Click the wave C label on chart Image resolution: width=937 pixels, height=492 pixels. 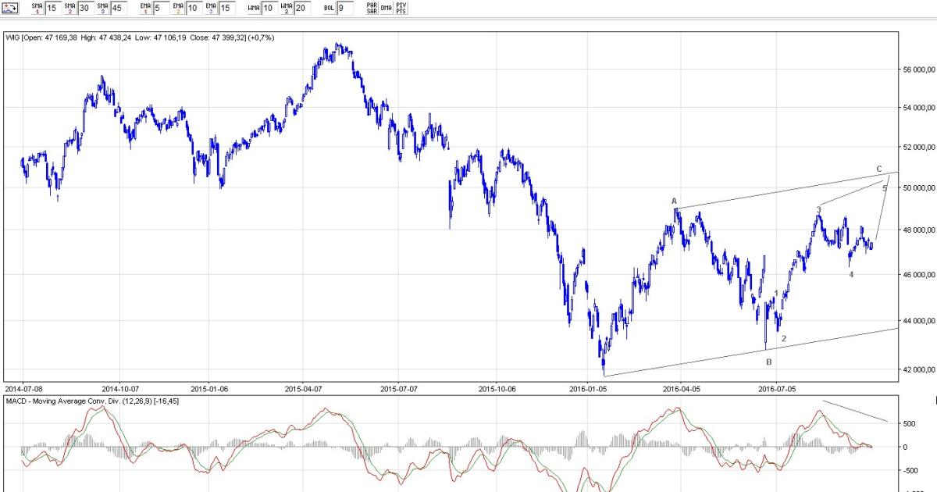pyautogui.click(x=879, y=169)
